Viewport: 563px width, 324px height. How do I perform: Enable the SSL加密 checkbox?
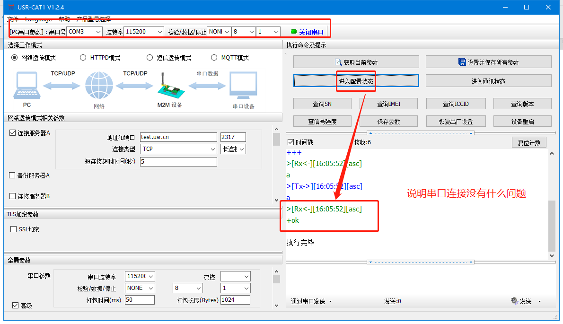pyautogui.click(x=13, y=229)
